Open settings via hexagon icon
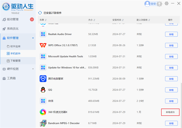 click(166, 3)
